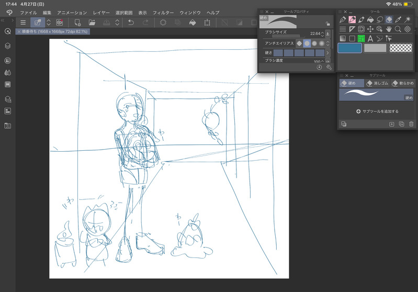The width and height of the screenshot is (418, 292).
Task: Select the Zoom magnifier tool
Action: click(x=398, y=29)
